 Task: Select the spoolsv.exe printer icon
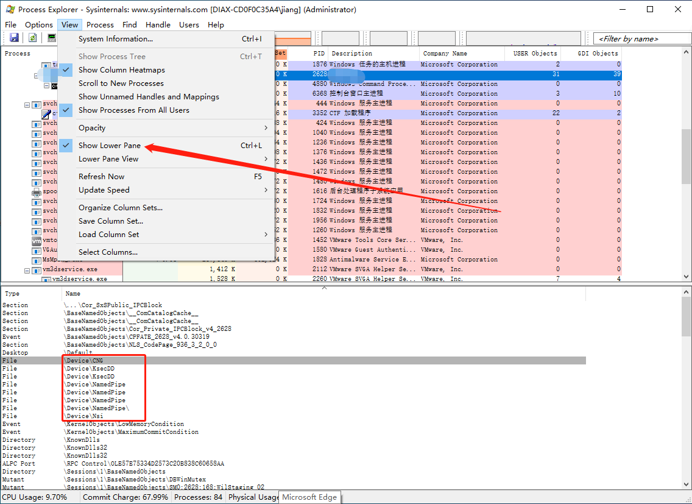click(x=36, y=193)
